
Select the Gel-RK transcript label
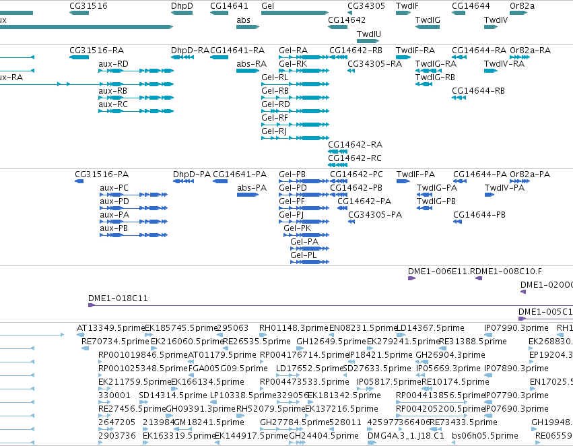pyautogui.click(x=293, y=64)
